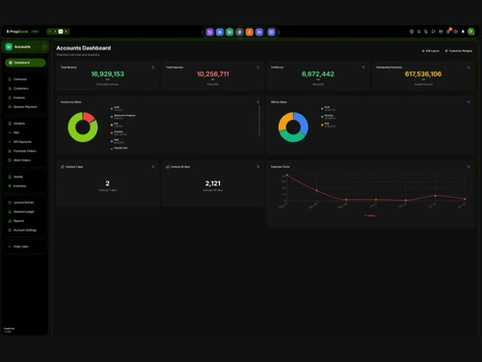Viewport: 482px width, 362px height.
Task: Open the purple app icon in the top dock
Action: click(x=210, y=32)
